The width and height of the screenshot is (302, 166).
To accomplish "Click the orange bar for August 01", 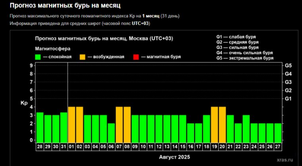I will tap(72, 125).
